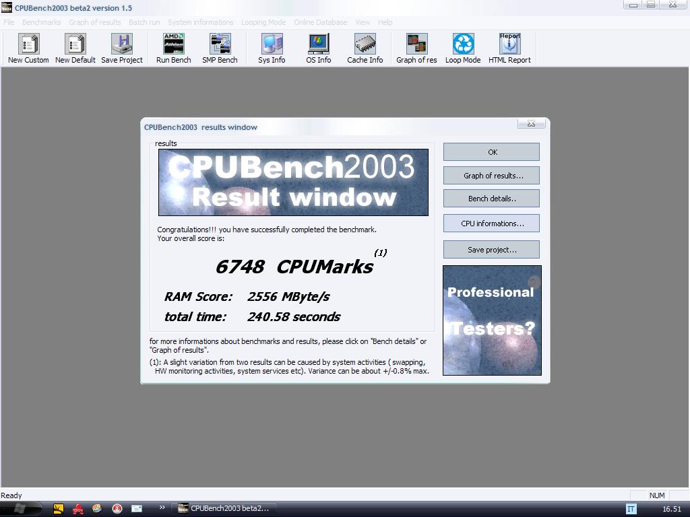Open the Batch run menu
Viewport: 690px width, 517px height.
tap(144, 22)
